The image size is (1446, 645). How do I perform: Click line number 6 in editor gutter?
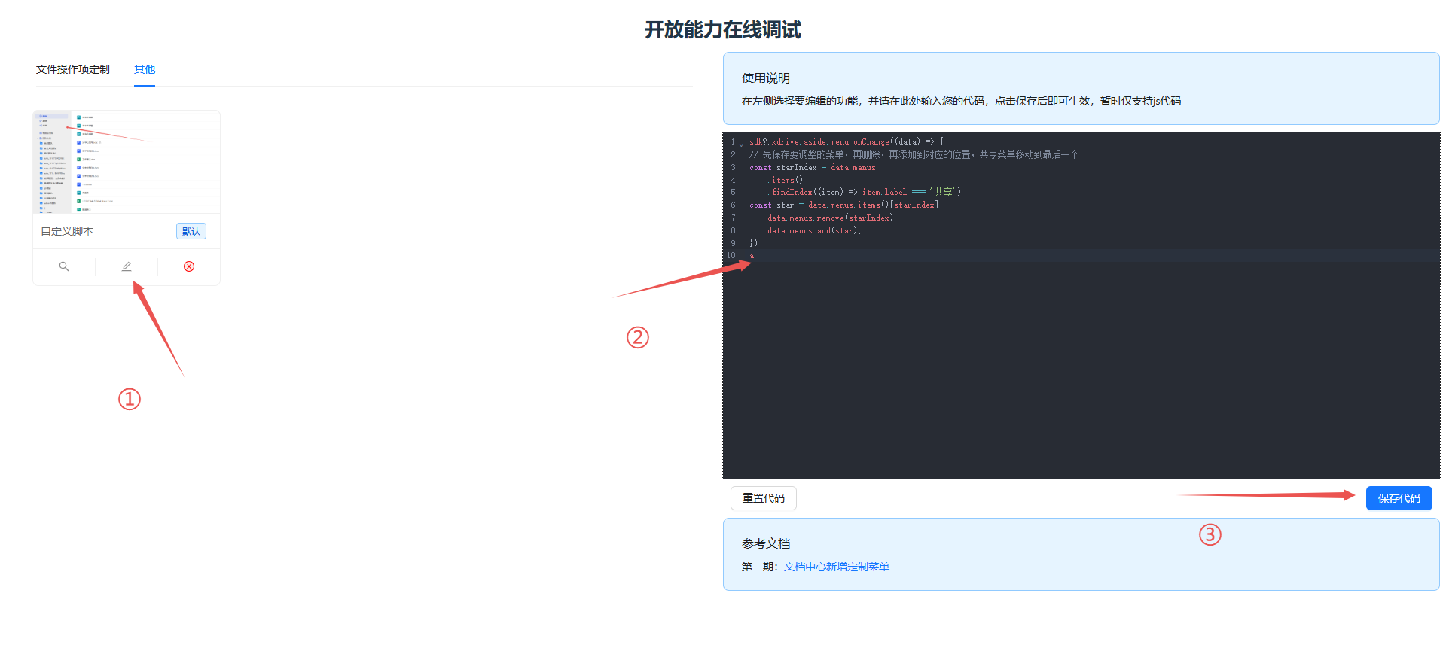pyautogui.click(x=733, y=205)
